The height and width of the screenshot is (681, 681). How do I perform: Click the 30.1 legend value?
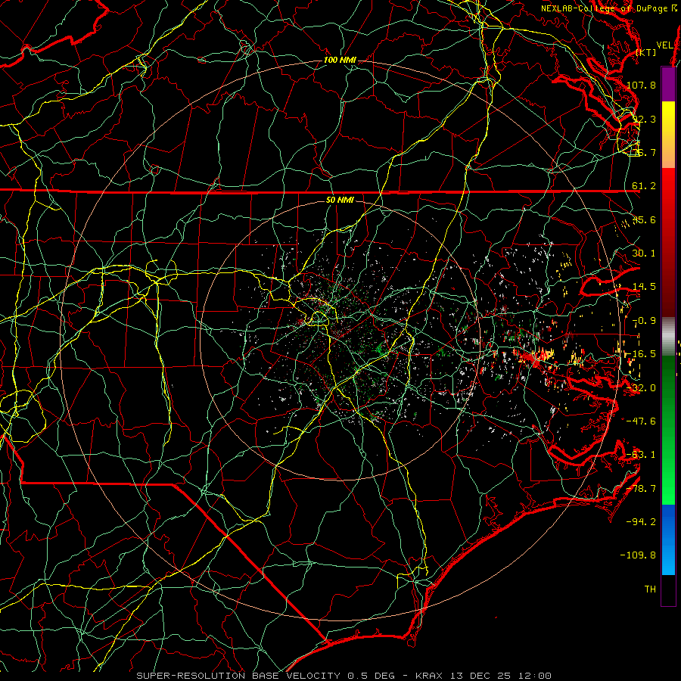point(644,253)
